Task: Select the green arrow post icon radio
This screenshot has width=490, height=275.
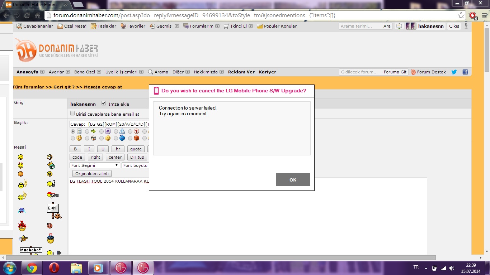Action: pyautogui.click(x=87, y=131)
